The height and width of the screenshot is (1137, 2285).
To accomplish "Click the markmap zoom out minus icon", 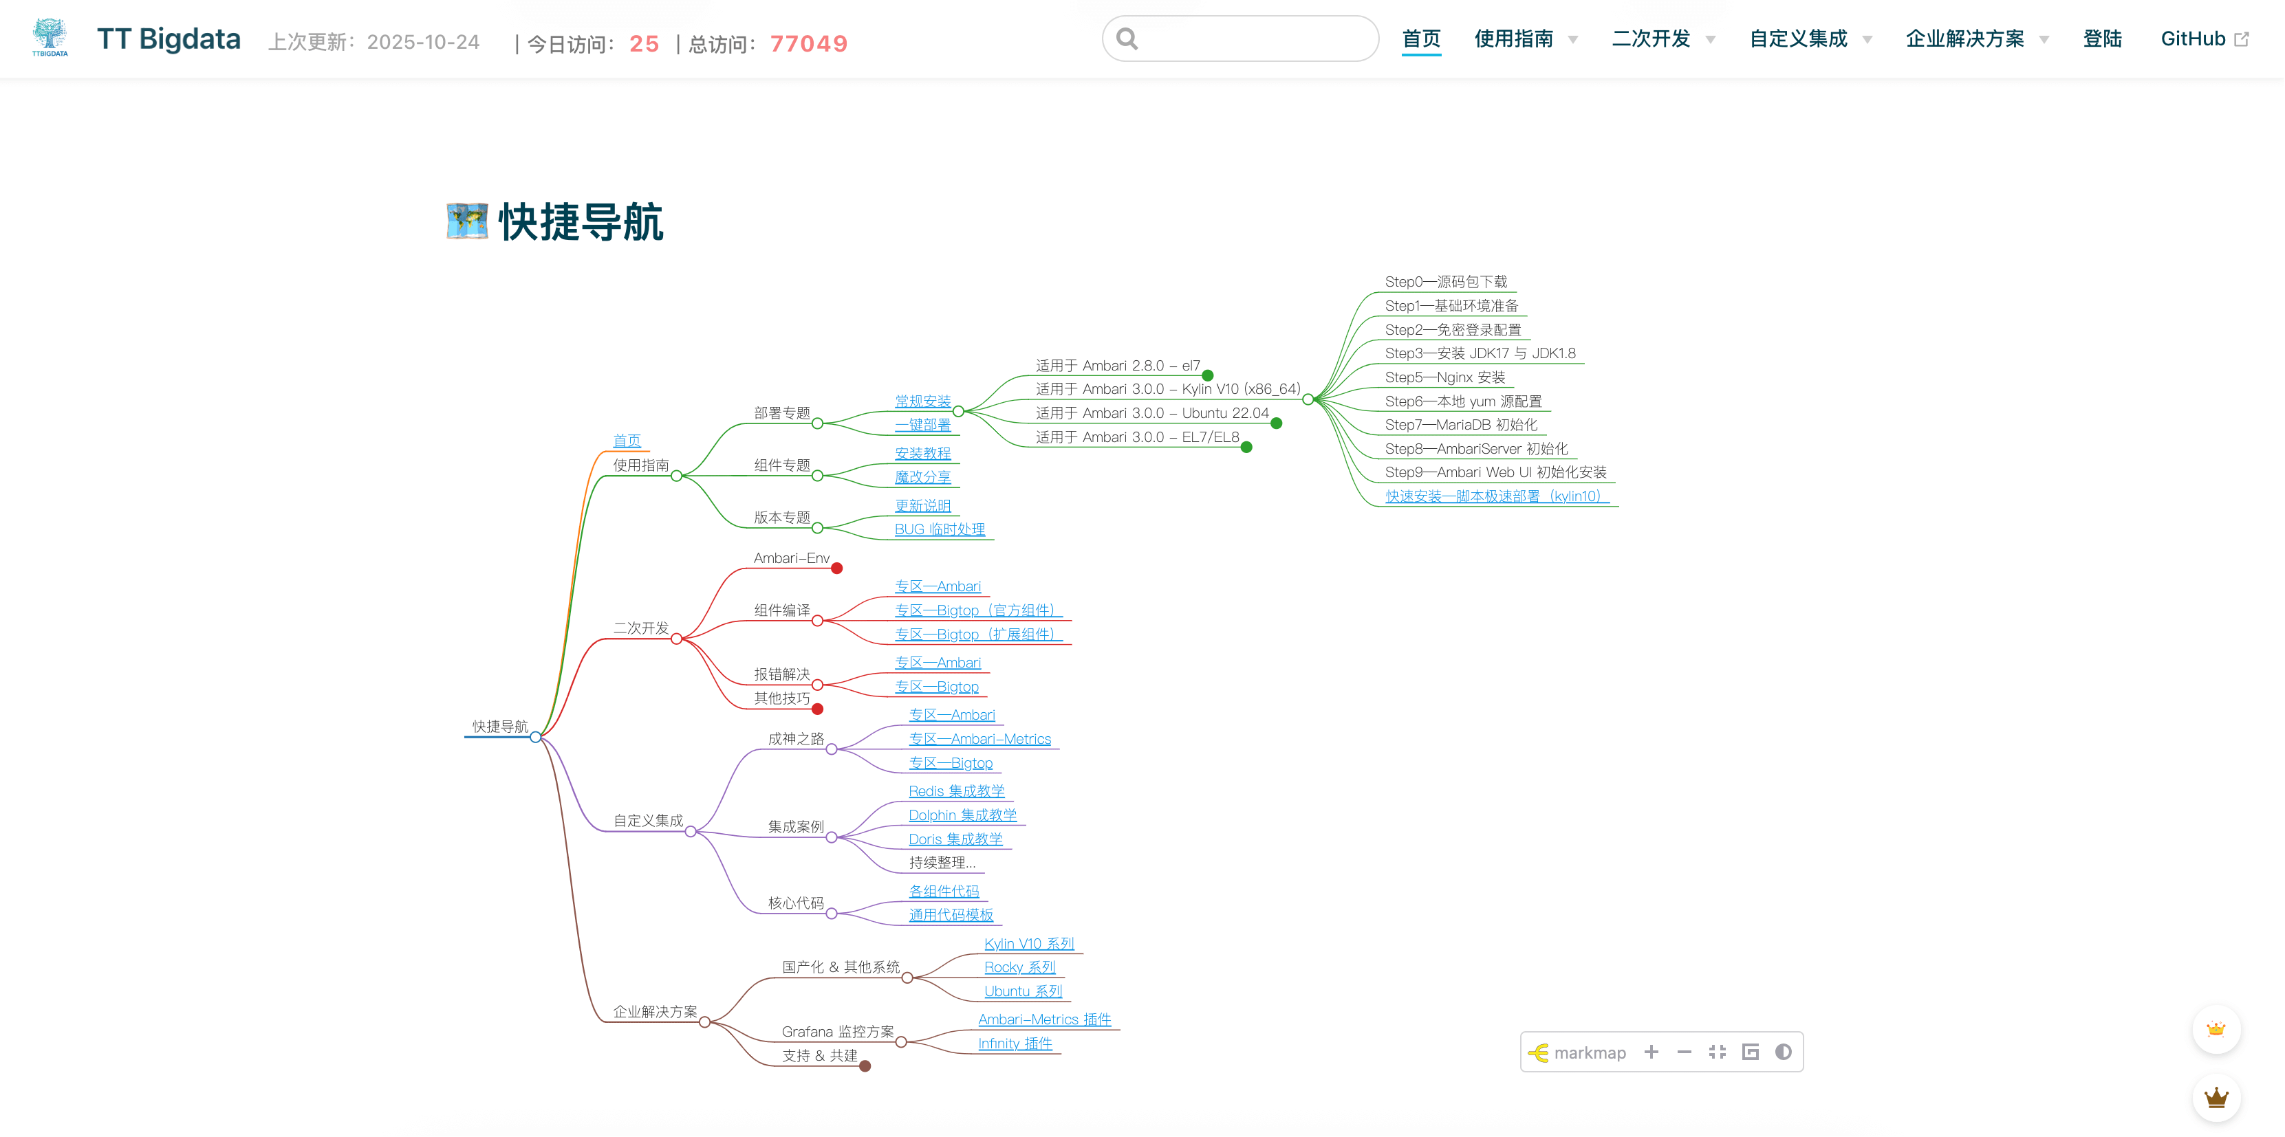I will [x=1684, y=1052].
